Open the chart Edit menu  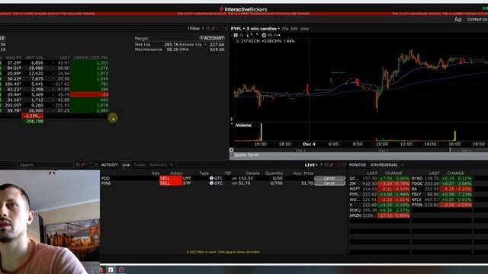294,29
